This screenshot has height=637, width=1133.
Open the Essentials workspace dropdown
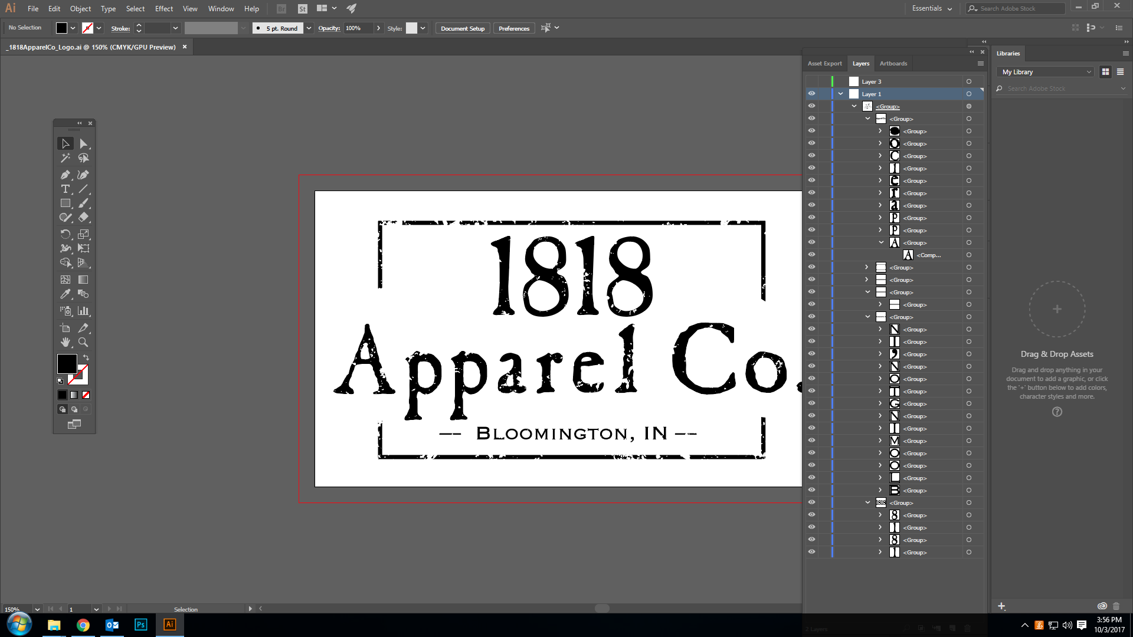pyautogui.click(x=932, y=9)
